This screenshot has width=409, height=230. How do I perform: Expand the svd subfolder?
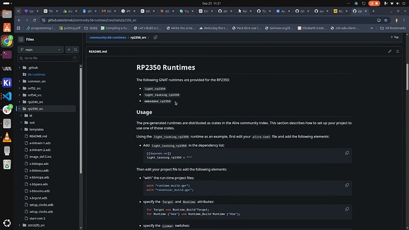click(x=21, y=122)
